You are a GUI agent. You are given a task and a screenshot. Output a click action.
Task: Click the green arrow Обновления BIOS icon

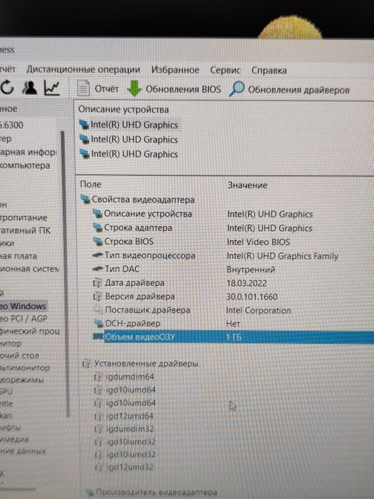(134, 88)
